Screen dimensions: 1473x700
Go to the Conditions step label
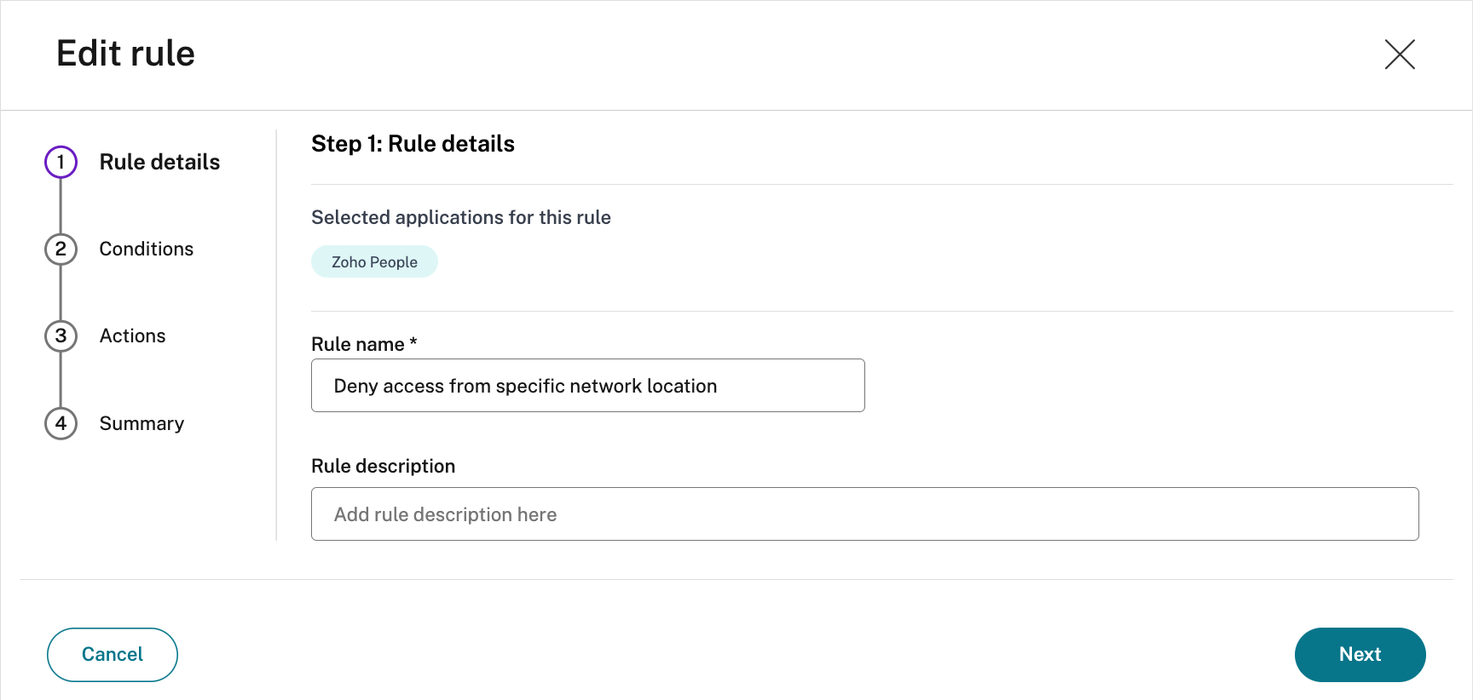tap(147, 249)
